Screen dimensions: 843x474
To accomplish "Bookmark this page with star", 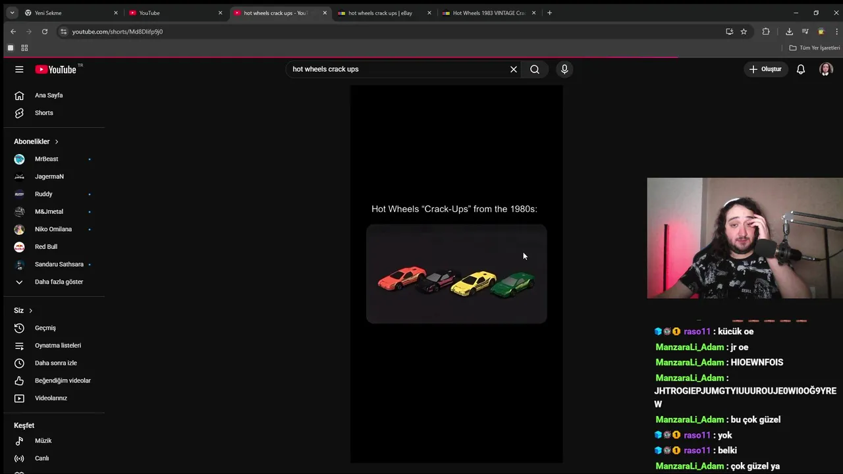I will tap(744, 32).
